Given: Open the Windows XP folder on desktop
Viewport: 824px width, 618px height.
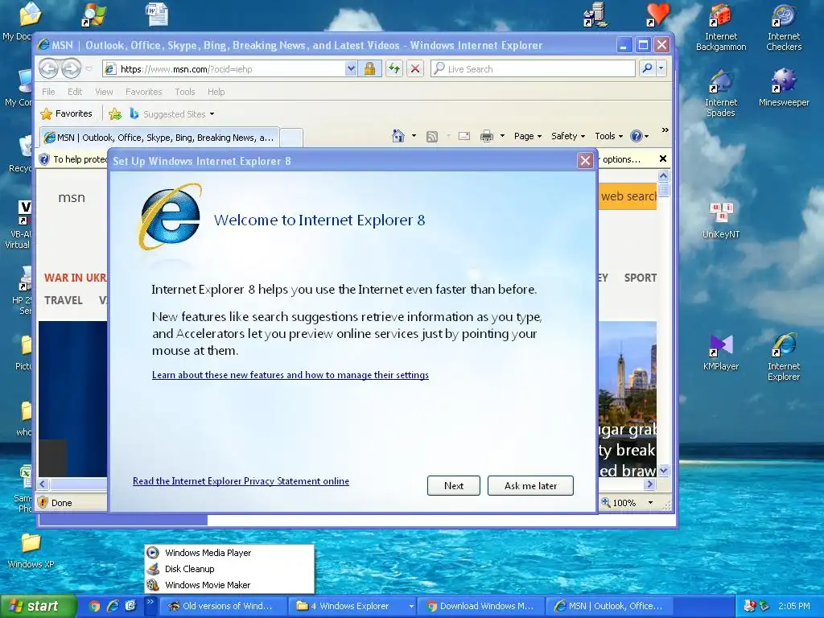Looking at the screenshot, I should (31, 550).
